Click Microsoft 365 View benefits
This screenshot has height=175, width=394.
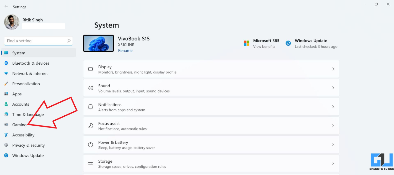point(264,47)
